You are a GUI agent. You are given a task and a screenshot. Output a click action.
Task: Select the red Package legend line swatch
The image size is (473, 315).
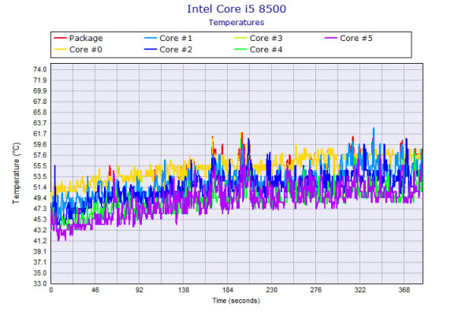coord(60,38)
